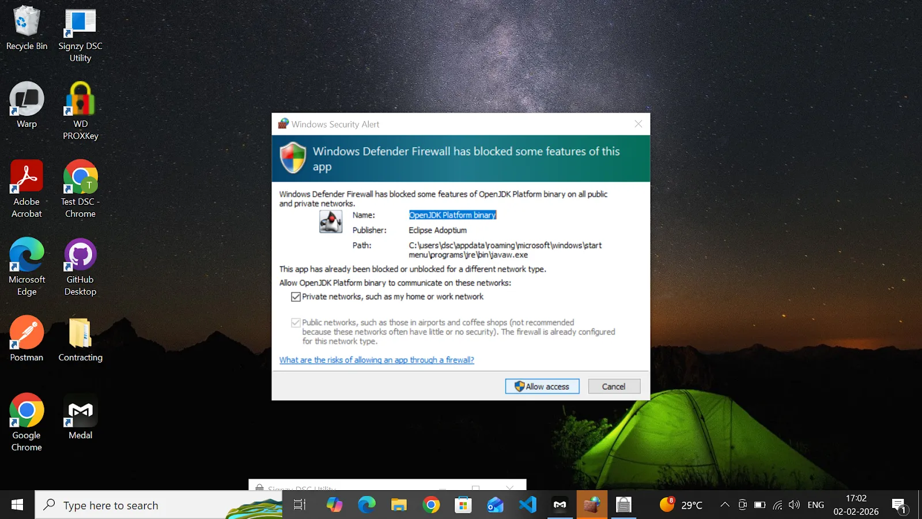Open Visual Studio Code from the taskbar

(528, 505)
